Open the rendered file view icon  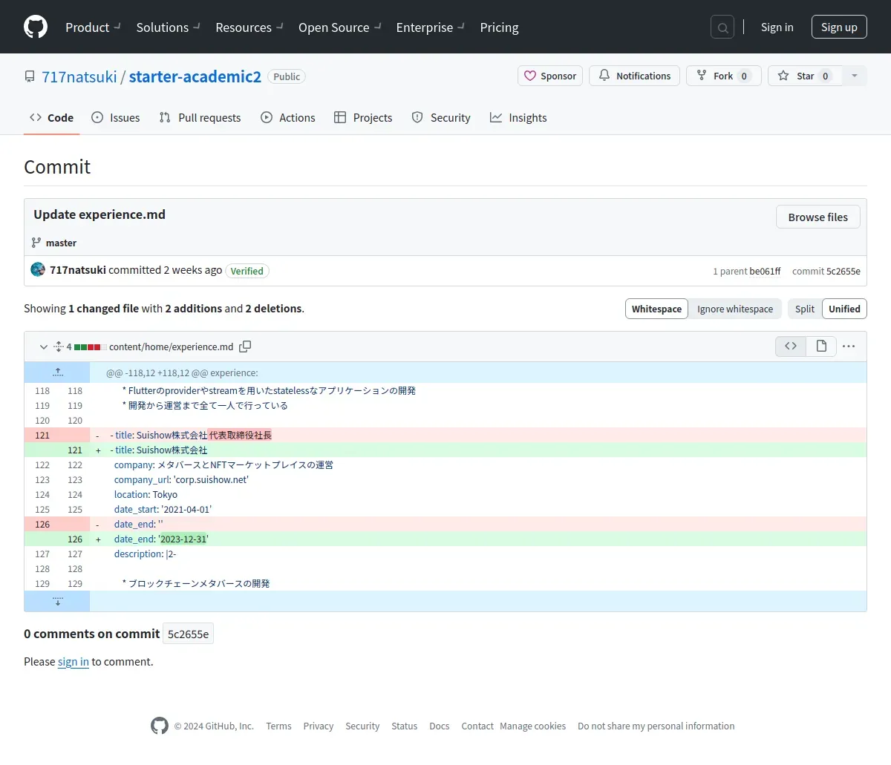point(821,347)
